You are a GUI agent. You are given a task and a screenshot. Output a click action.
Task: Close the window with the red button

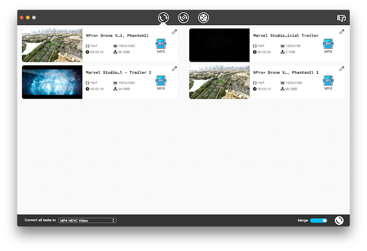(22, 17)
